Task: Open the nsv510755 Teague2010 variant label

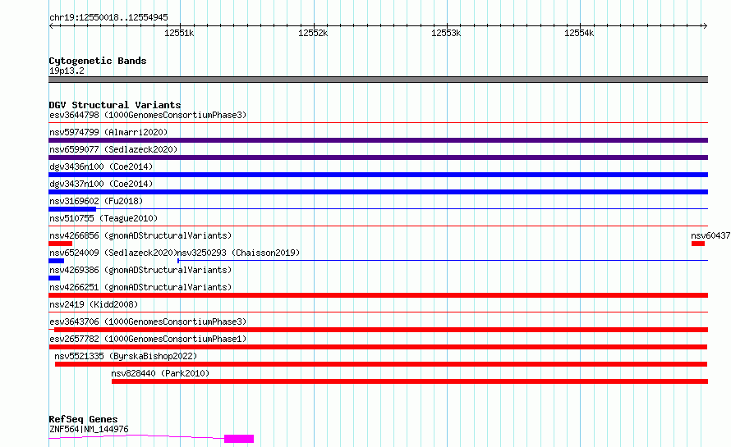Action: [103, 218]
